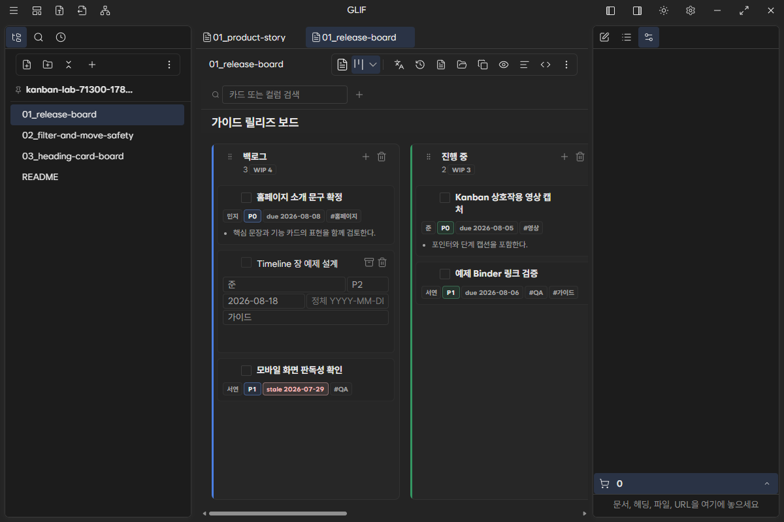This screenshot has width=784, height=522.
Task: Switch to the 01_product-story tab
Action: click(x=244, y=37)
